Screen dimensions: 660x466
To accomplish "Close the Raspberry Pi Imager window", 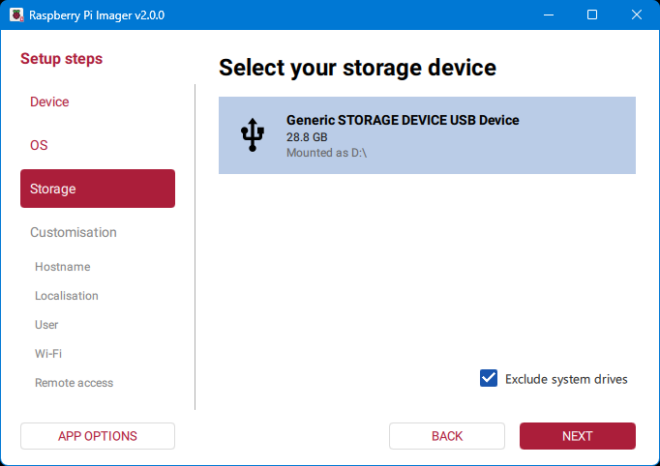I will click(637, 15).
